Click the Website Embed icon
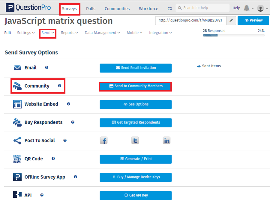Image resolution: width=270 pixels, height=201 pixels. [17, 104]
